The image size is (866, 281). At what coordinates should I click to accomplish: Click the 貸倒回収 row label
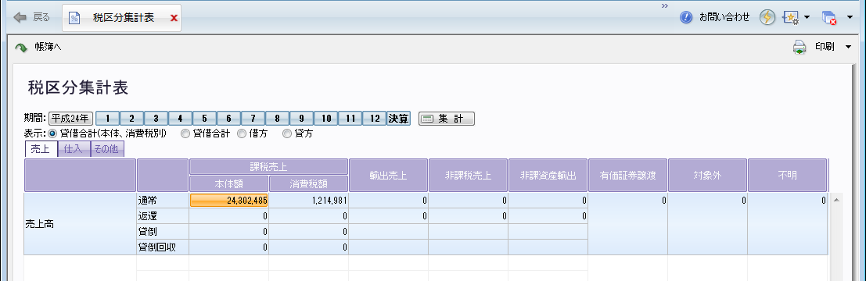(163, 247)
